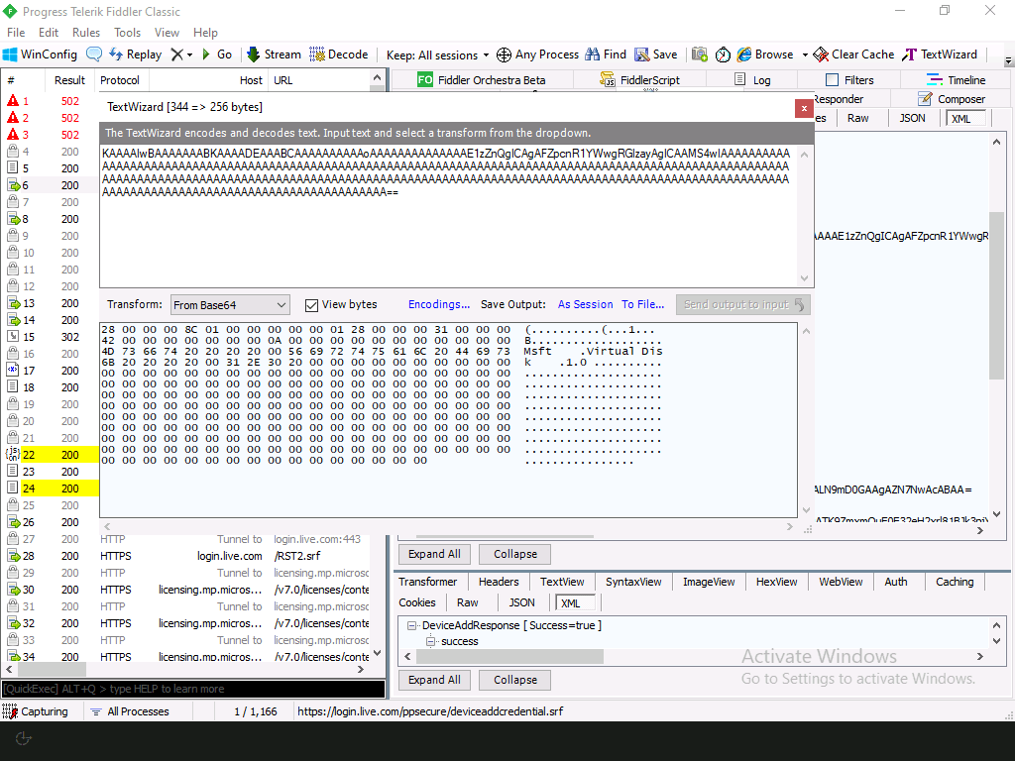Switch to the HexView response tab
This screenshot has height=761, width=1015.
point(776,582)
